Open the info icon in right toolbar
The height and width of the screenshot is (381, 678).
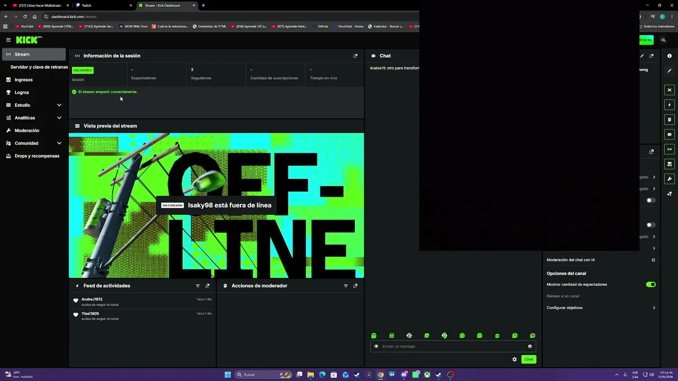670,56
